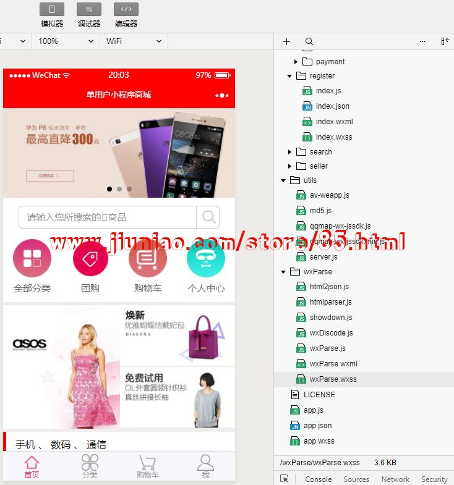Expand the payment folder
This screenshot has width=454, height=485.
[x=296, y=62]
